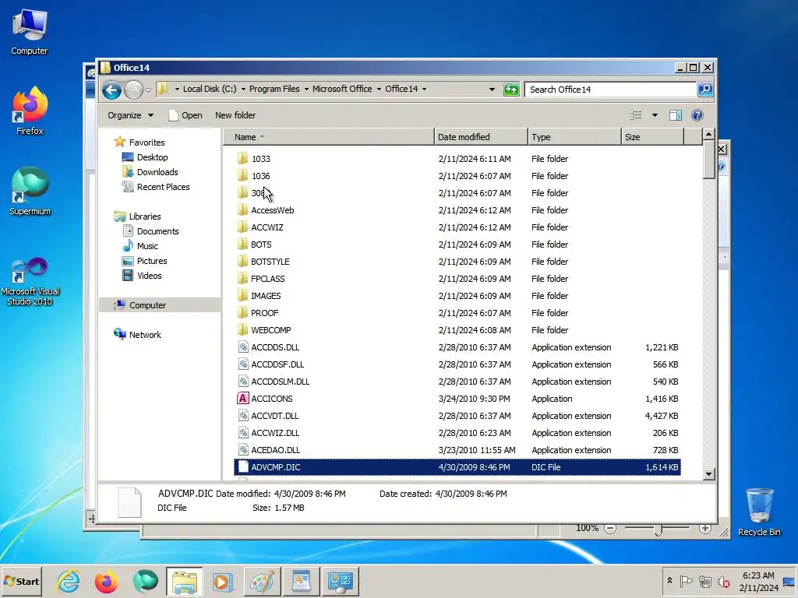Sort by the Name column header
The height and width of the screenshot is (598, 798).
tap(329, 137)
